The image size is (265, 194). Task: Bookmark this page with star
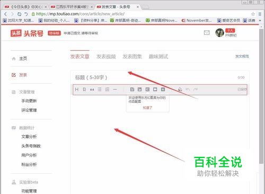point(253,14)
